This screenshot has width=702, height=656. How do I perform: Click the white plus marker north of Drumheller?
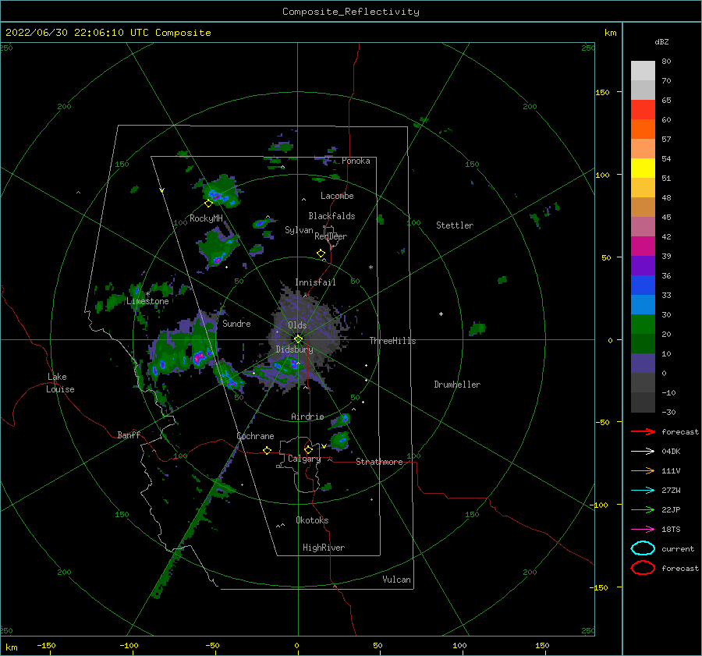click(441, 314)
